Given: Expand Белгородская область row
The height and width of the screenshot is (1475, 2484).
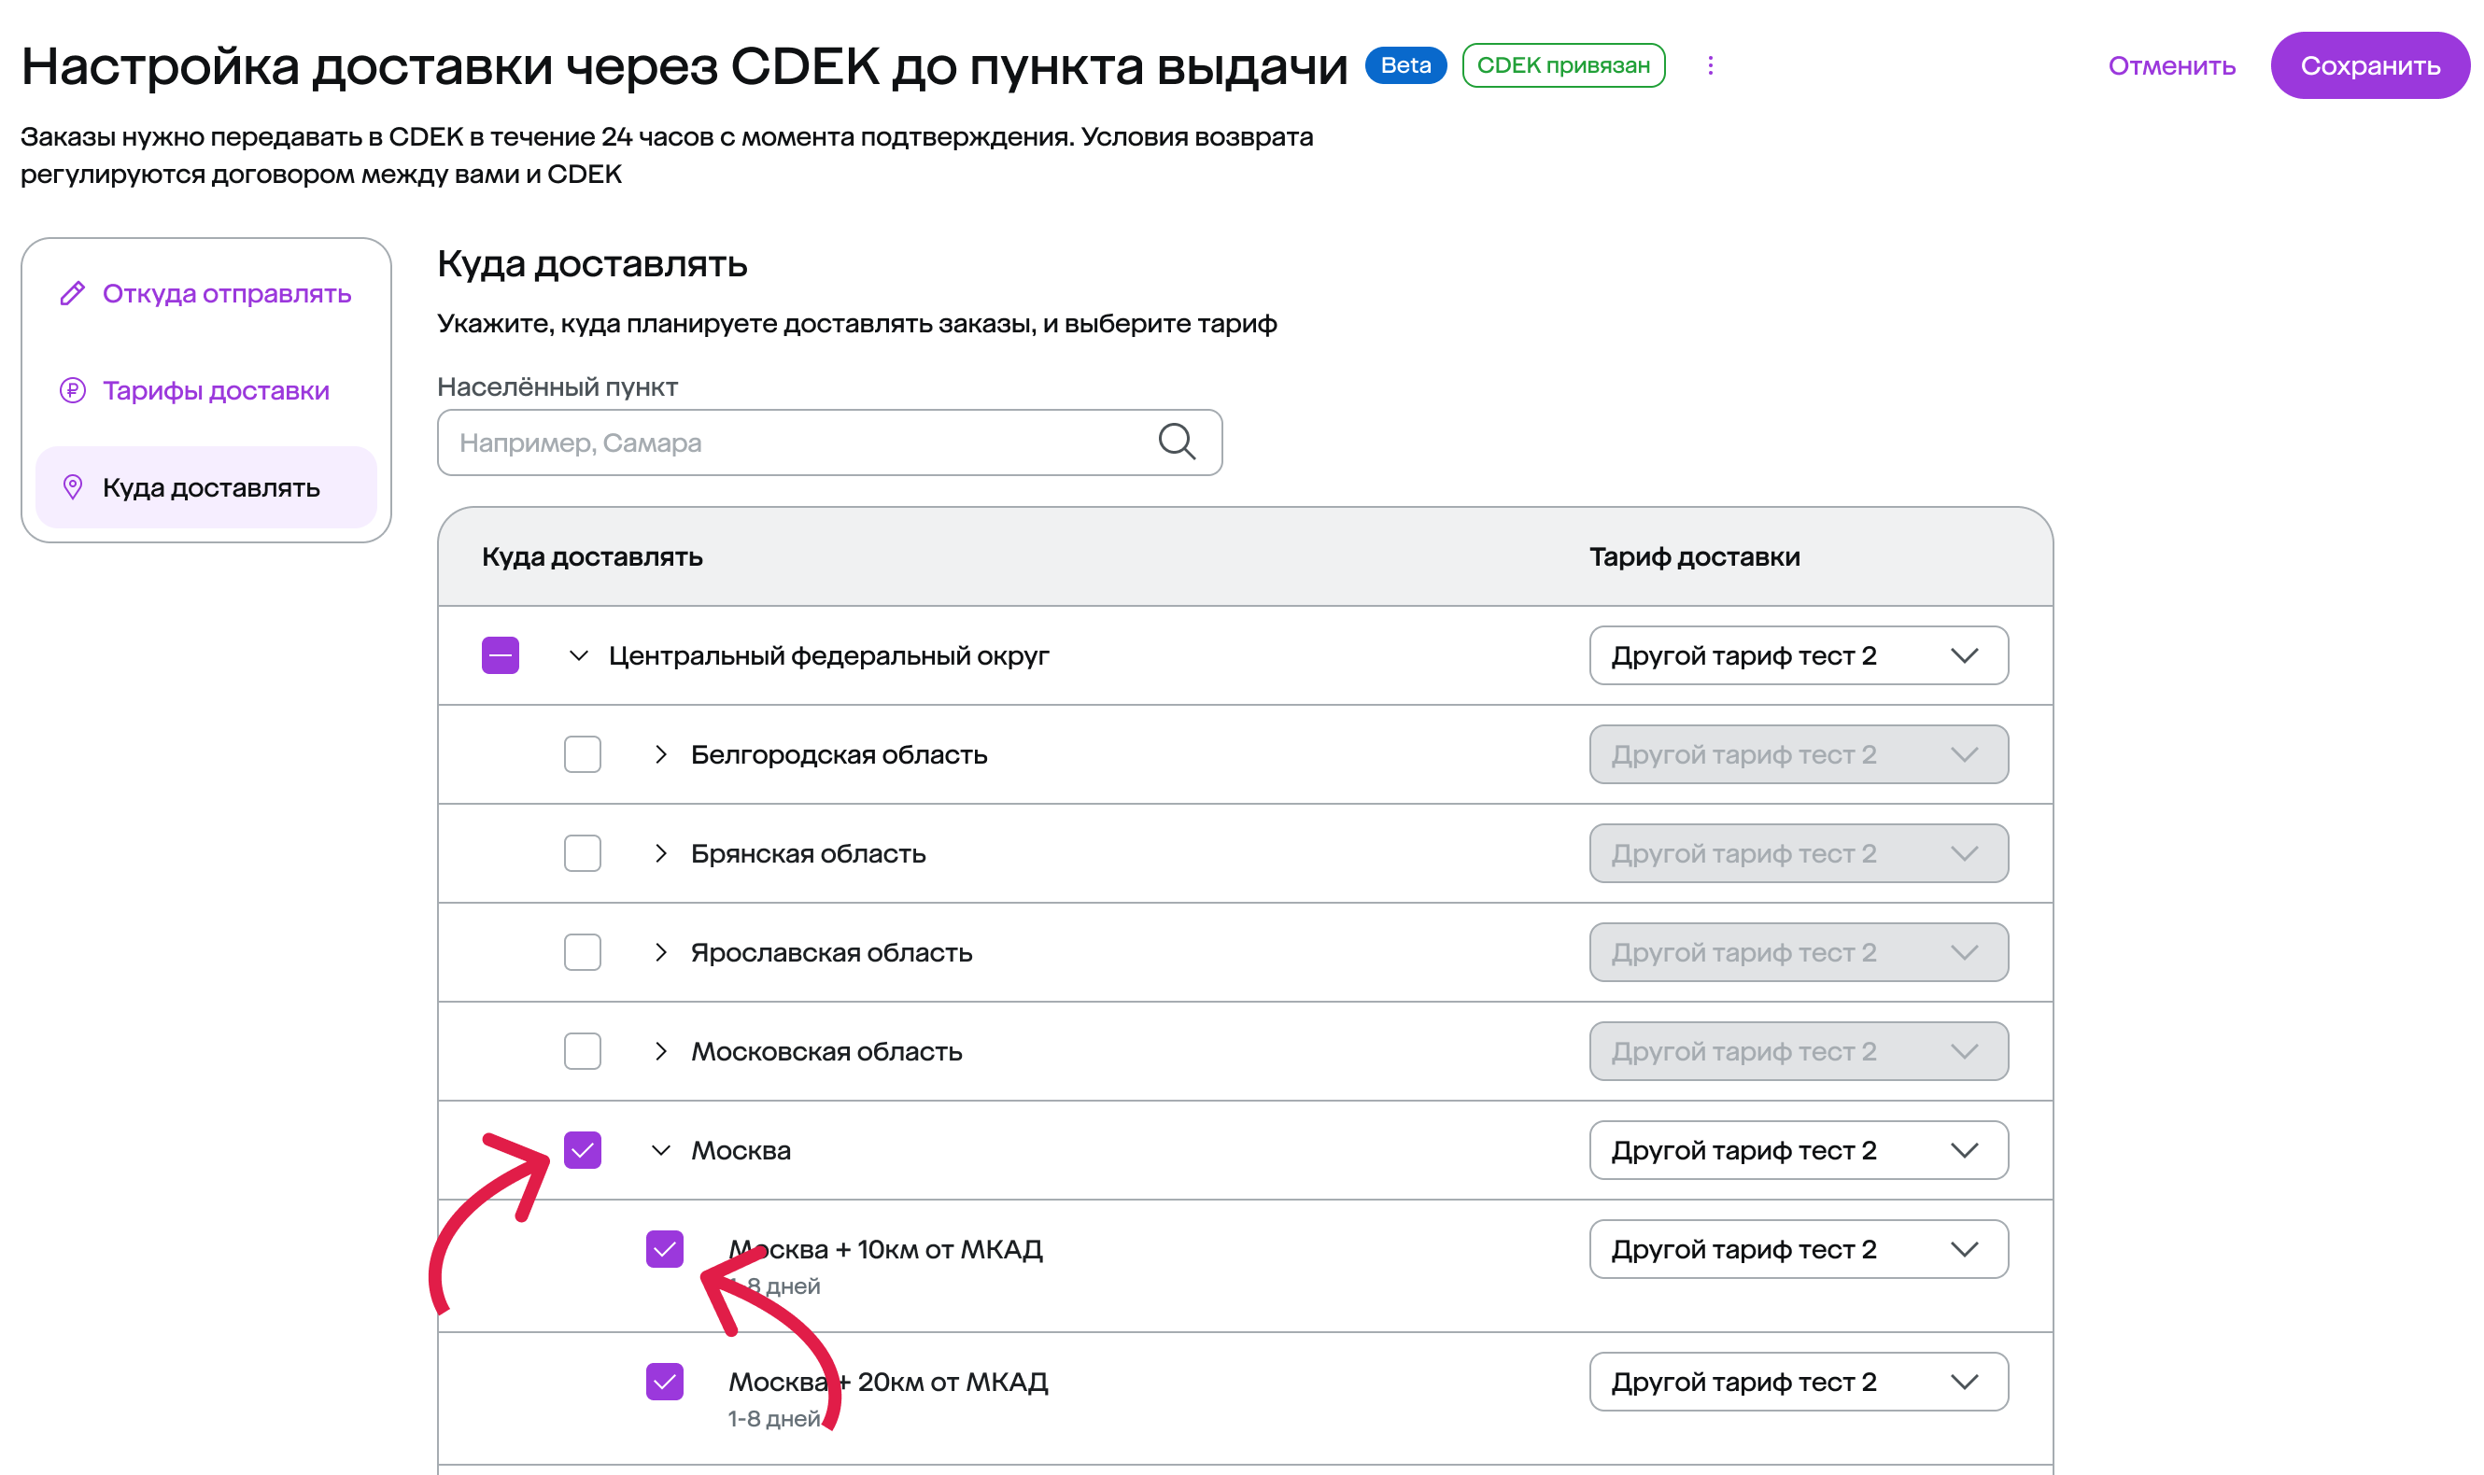Looking at the screenshot, I should coord(661,754).
